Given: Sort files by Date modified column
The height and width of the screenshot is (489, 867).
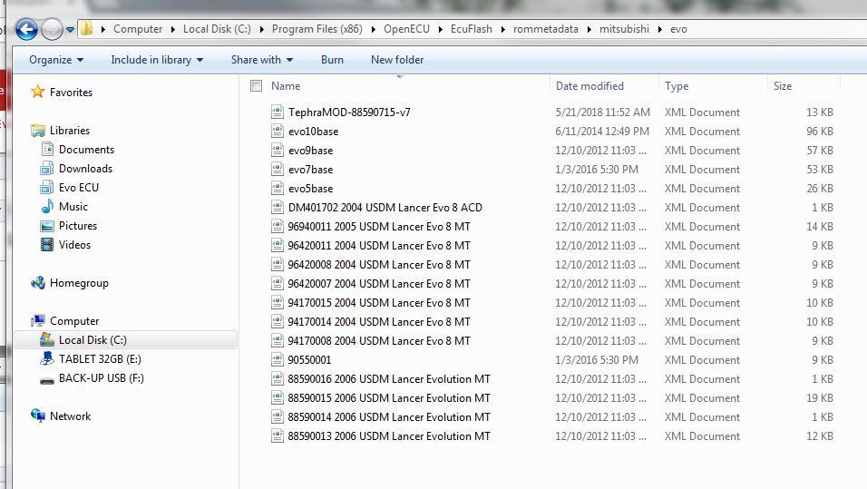Looking at the screenshot, I should [x=589, y=86].
